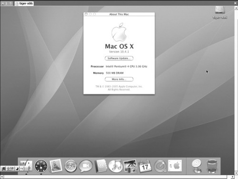Viewport: 238px width, 179px height.
Task: Click the Version 10.4.1 text
Action: coord(119,52)
